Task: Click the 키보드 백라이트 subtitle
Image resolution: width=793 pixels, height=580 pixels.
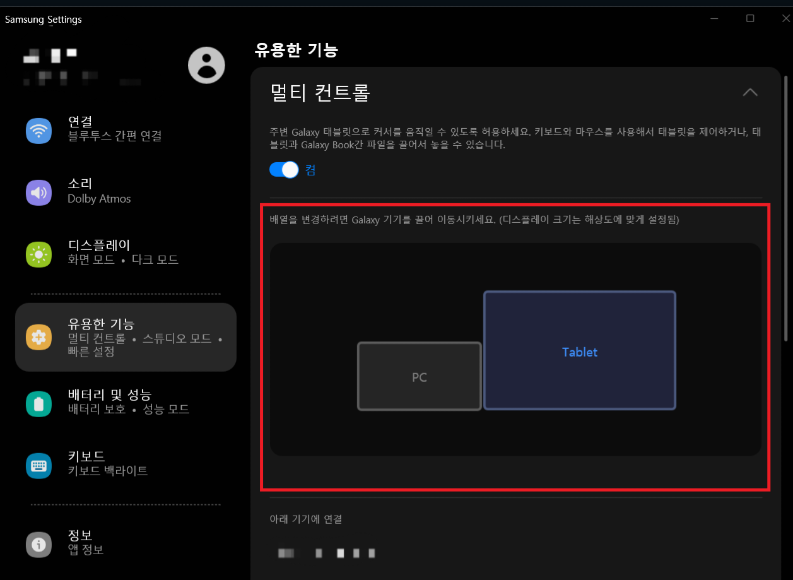Action: (108, 471)
